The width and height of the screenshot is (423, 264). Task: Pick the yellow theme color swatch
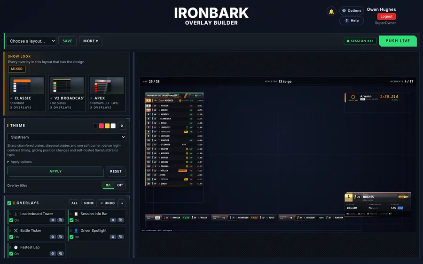point(107,126)
